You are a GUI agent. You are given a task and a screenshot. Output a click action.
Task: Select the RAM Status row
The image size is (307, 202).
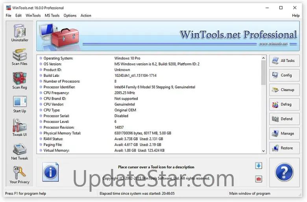(x=150, y=139)
